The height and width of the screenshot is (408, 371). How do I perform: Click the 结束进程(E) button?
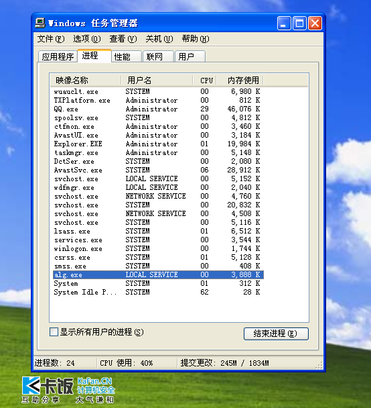coord(276,334)
